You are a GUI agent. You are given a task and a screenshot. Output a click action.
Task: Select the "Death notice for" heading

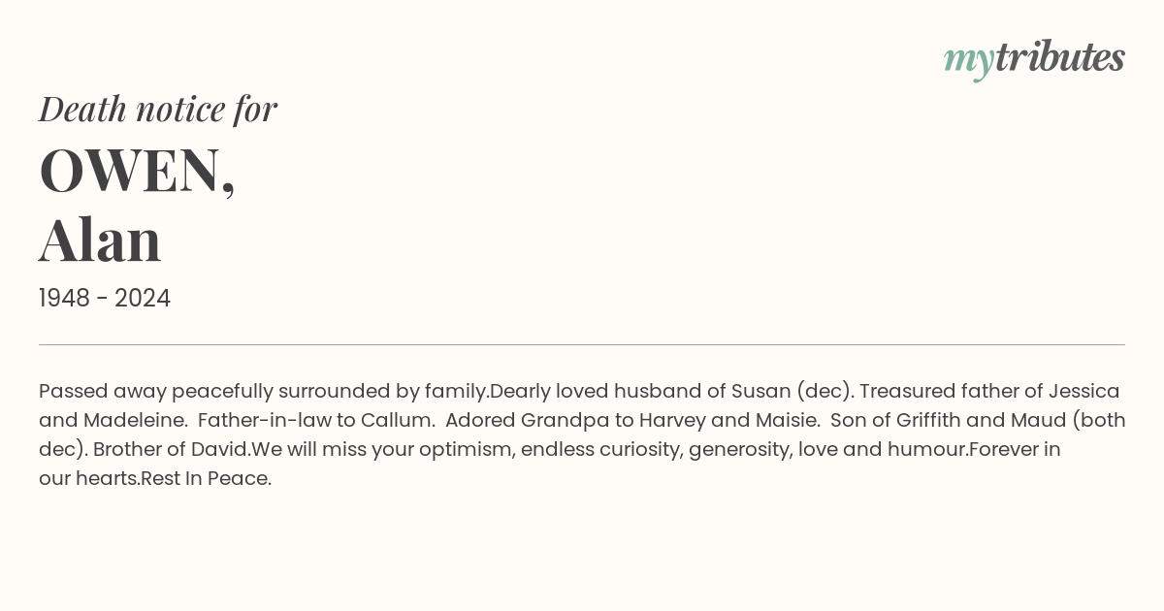158,109
